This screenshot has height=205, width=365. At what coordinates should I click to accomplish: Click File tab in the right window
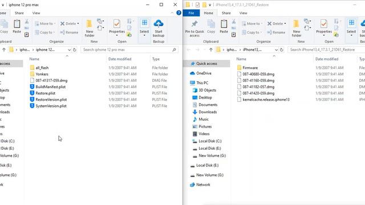tap(191, 13)
